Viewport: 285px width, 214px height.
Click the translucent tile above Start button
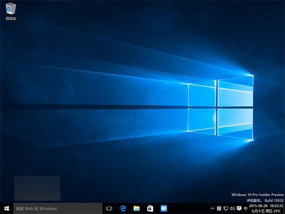click(37, 188)
